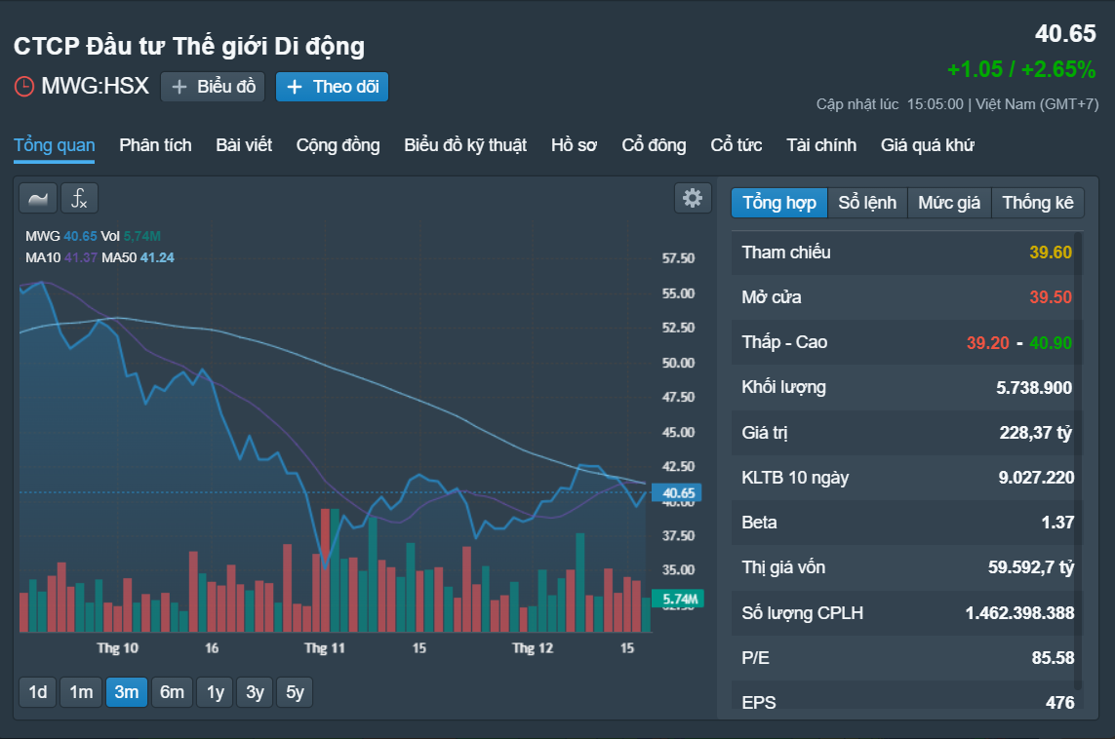Set chart range to 5y
Screen dimensions: 1115x739
(x=296, y=692)
